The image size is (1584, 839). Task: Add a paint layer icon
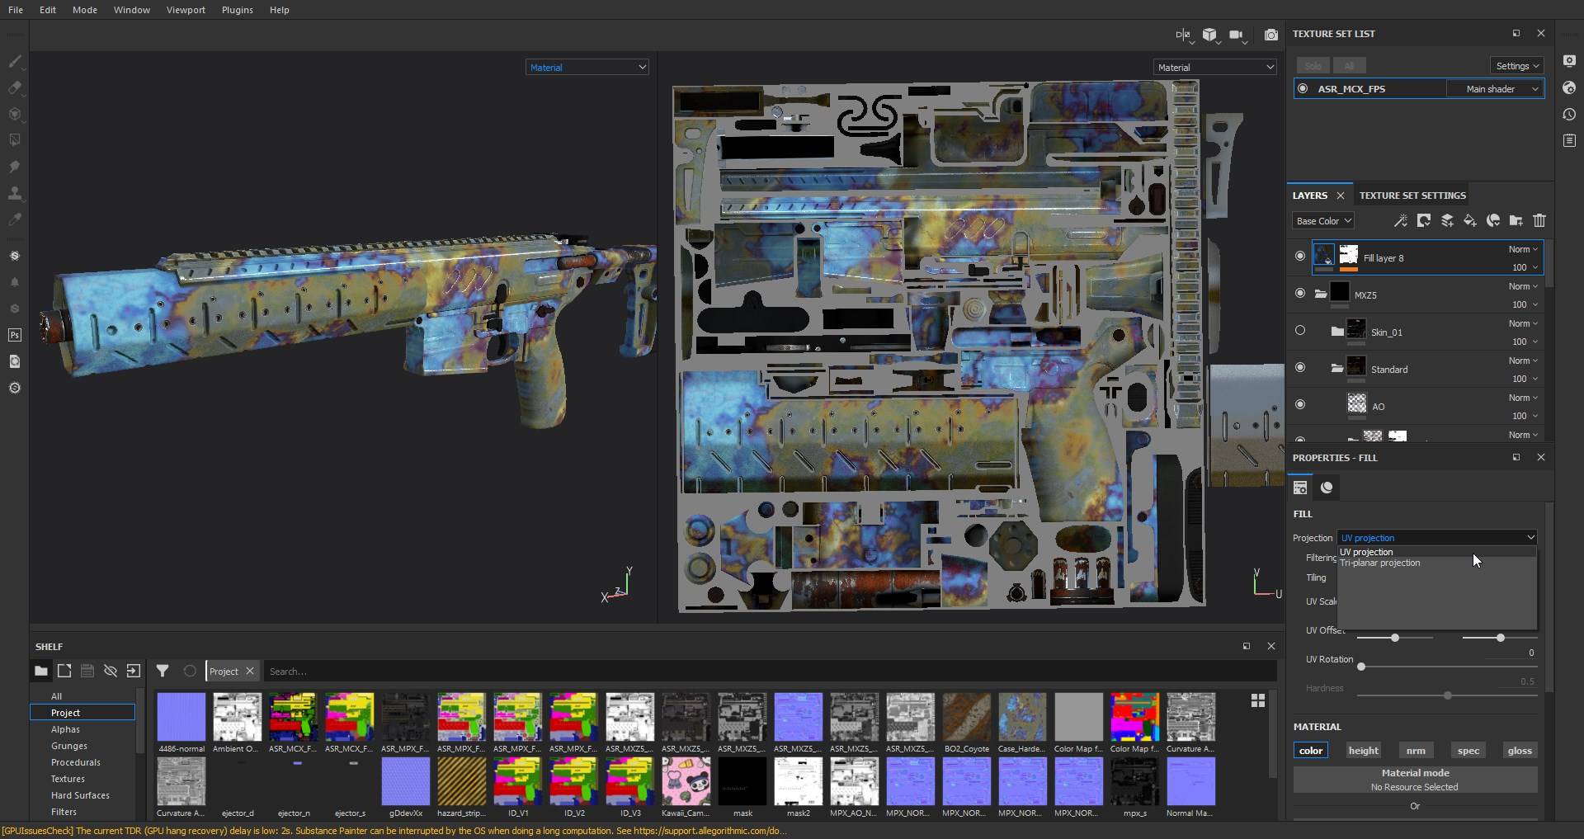1446,220
